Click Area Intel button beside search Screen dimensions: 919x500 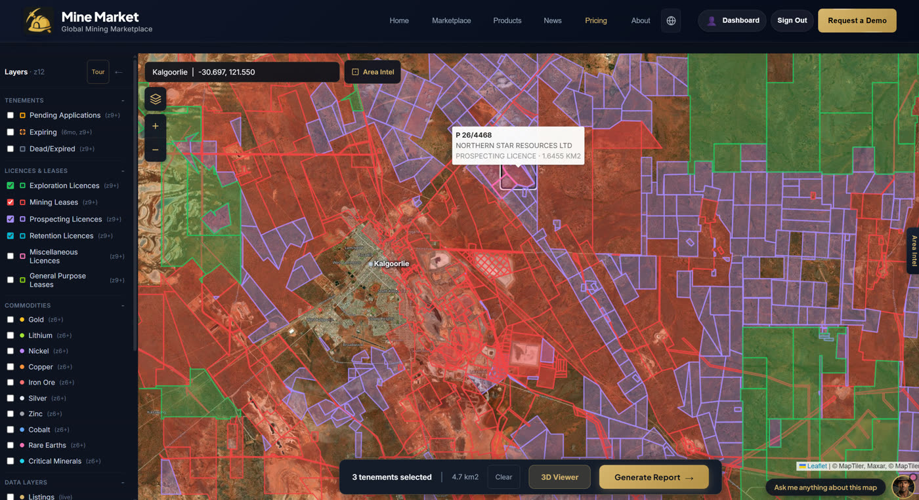click(x=373, y=72)
